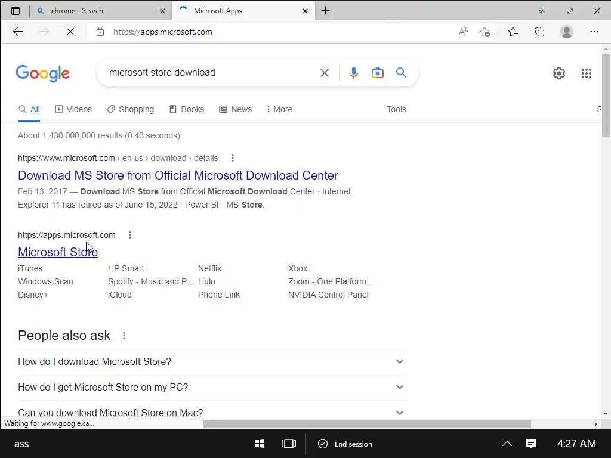
Task: Open the iTunes sitelink
Action: coord(30,268)
